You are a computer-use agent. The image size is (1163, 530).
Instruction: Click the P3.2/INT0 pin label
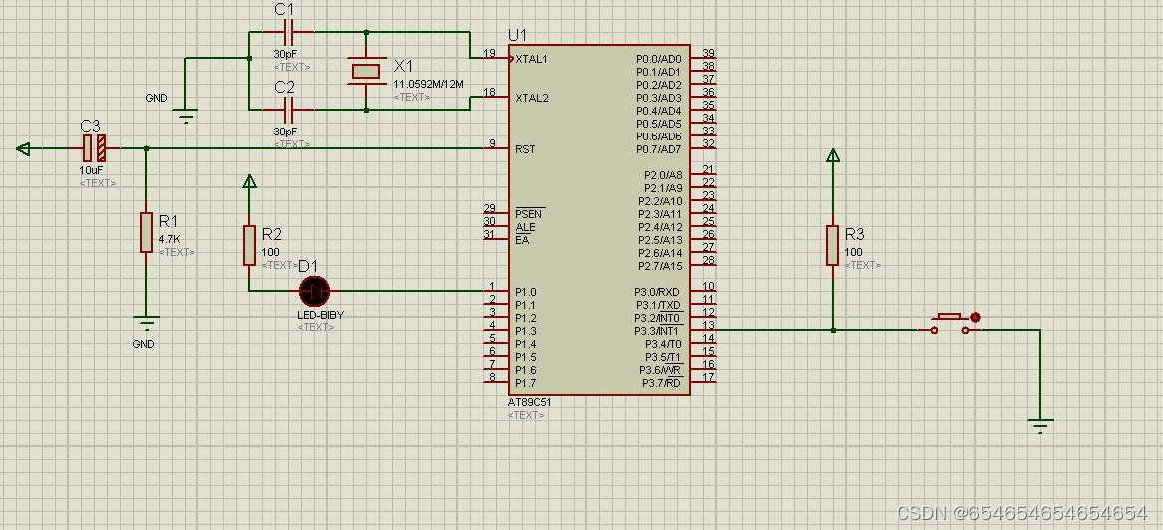click(x=658, y=317)
